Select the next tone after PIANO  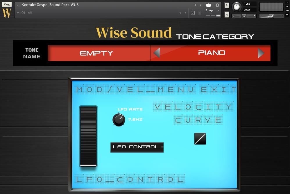click(x=261, y=53)
